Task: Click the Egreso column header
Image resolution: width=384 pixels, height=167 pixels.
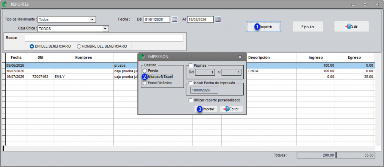Action: (354, 57)
